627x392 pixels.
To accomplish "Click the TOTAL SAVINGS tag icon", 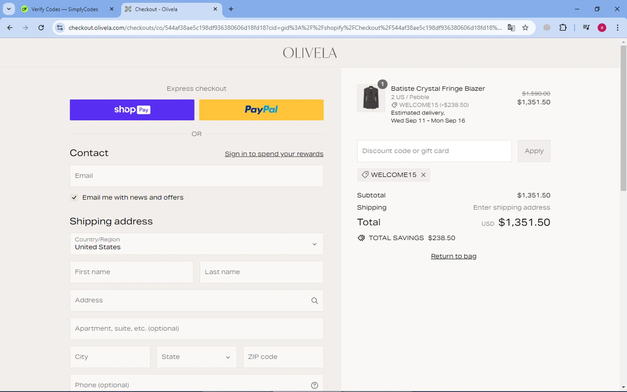I will tap(361, 238).
